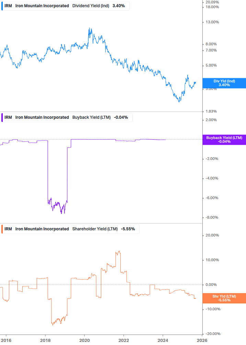246x345 pixels.
Task: Click the -0.04% value in buyback legend
Action: pos(121,117)
